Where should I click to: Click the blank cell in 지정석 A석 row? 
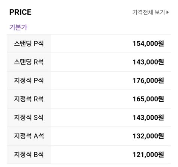(91, 136)
